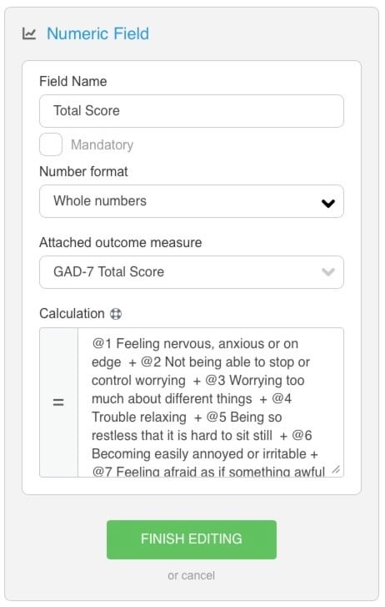This screenshot has width=385, height=607.
Task: Click the Finish Editing button
Action: point(192,539)
